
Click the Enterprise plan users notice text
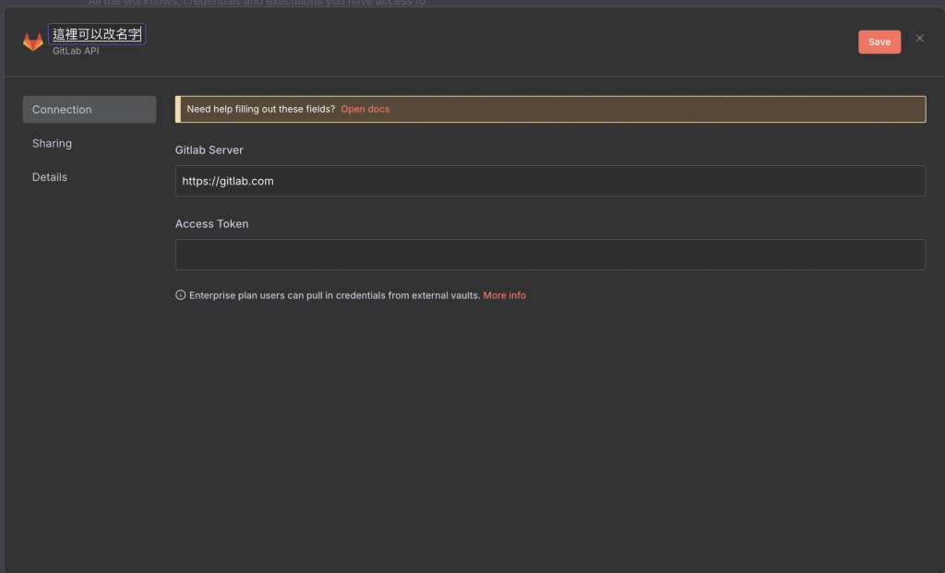(334, 295)
